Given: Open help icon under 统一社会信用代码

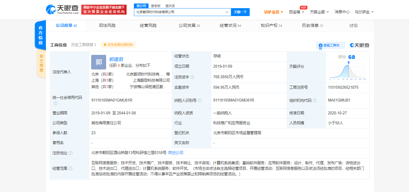Looking at the screenshot, I should click(56, 103).
